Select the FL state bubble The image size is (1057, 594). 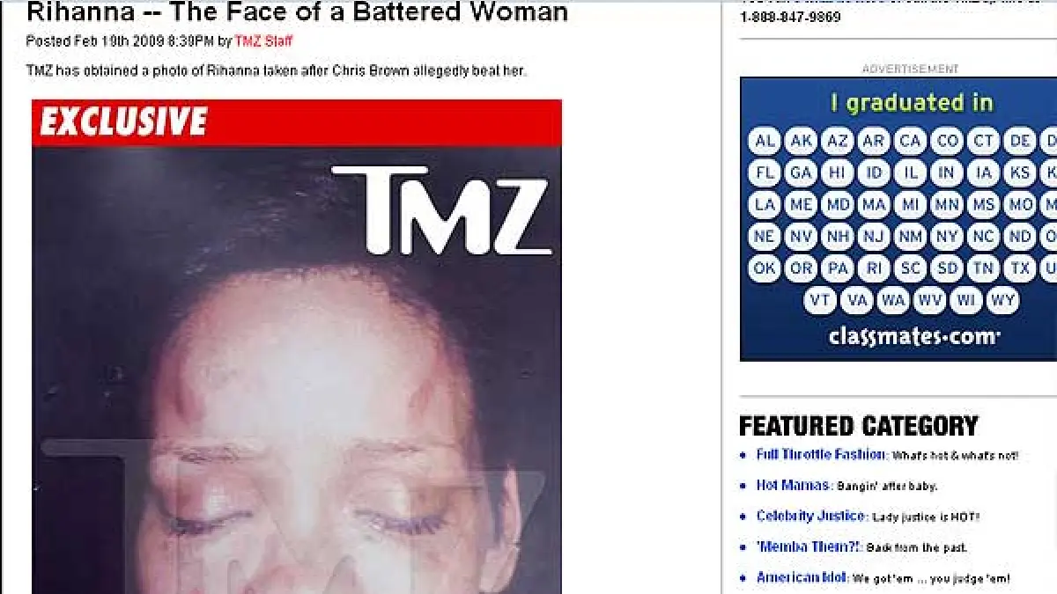[765, 172]
